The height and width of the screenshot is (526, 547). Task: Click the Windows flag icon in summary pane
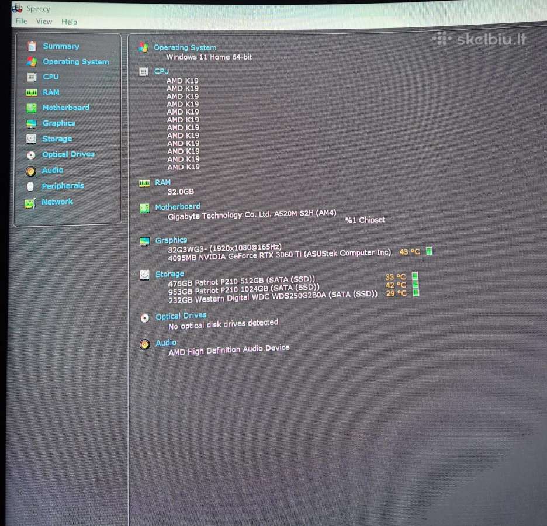point(143,47)
